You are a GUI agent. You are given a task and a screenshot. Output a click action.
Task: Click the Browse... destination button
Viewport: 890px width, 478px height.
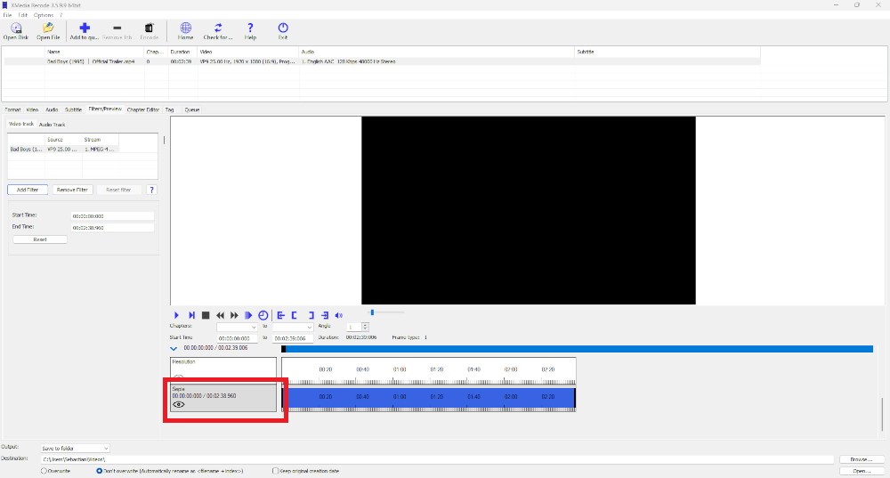click(x=861, y=459)
